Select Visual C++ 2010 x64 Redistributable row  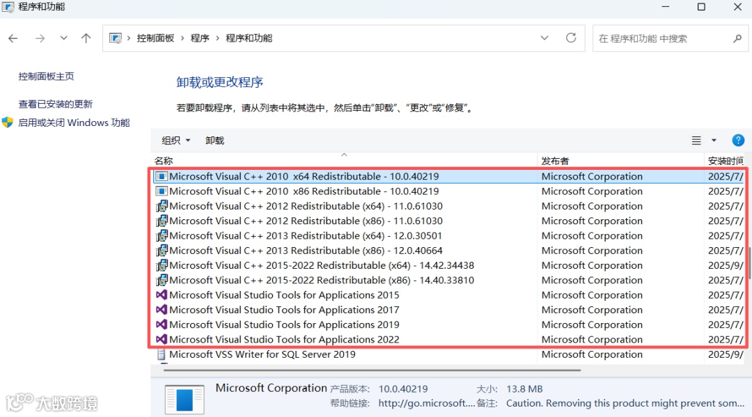coord(449,176)
